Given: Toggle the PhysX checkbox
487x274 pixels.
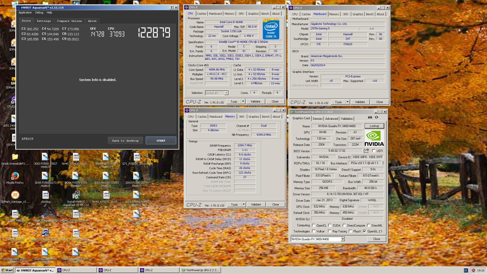Looking at the screenshot, I should (x=350, y=231).
